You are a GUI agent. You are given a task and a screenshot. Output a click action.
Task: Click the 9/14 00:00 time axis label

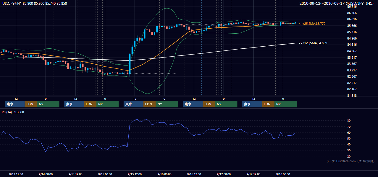click(x=46, y=174)
